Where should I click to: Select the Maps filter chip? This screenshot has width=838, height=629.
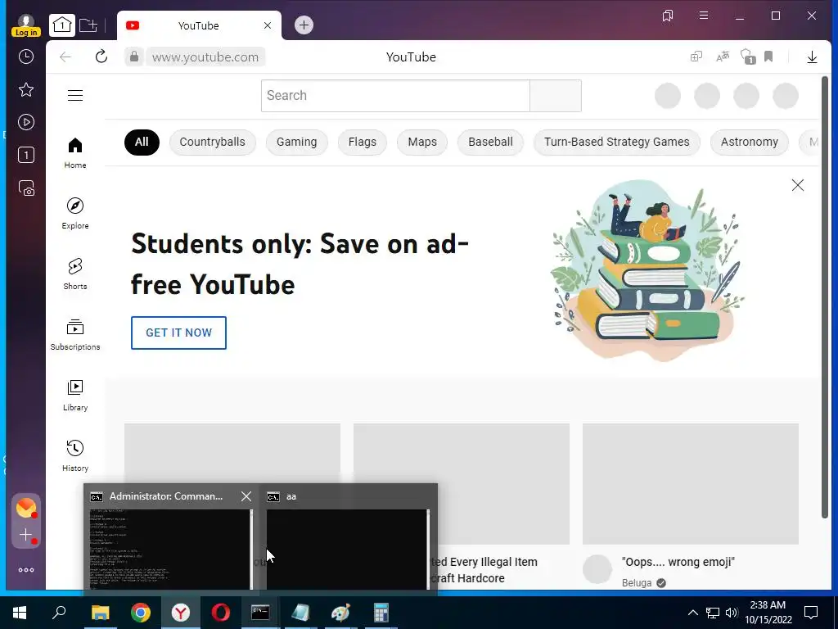(x=422, y=143)
